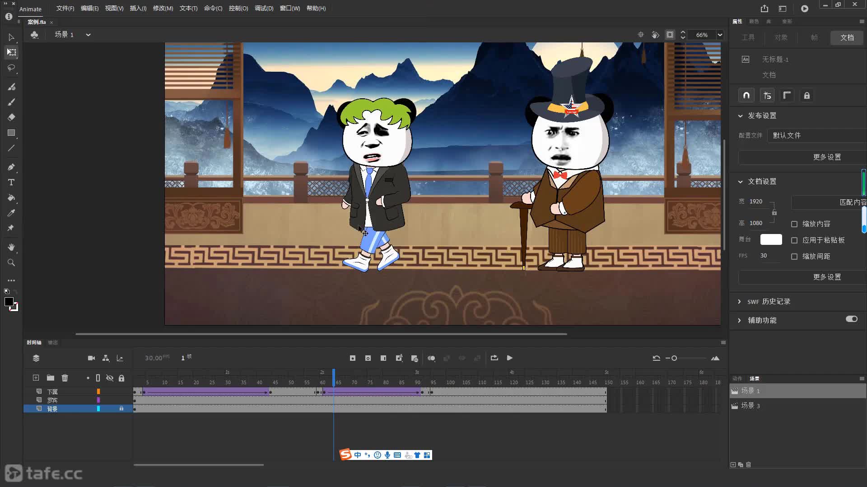
Task: Toggle Clip content outside stage
Action: 670,35
